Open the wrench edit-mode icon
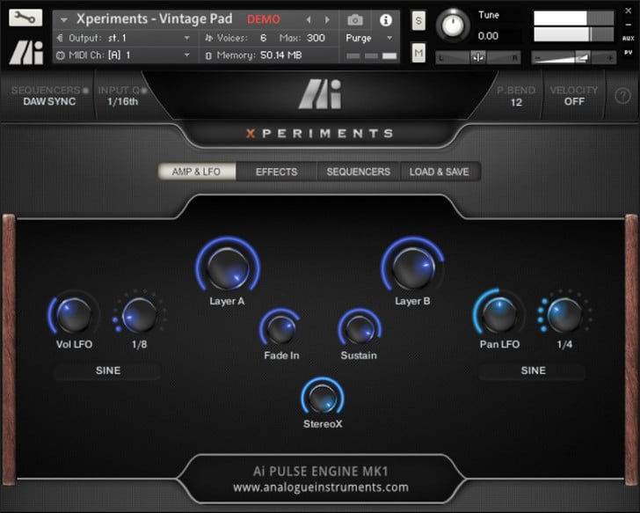 (25, 17)
